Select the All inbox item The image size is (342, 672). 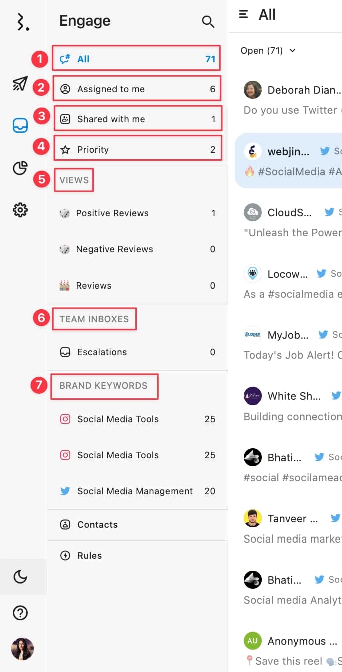tap(136, 59)
